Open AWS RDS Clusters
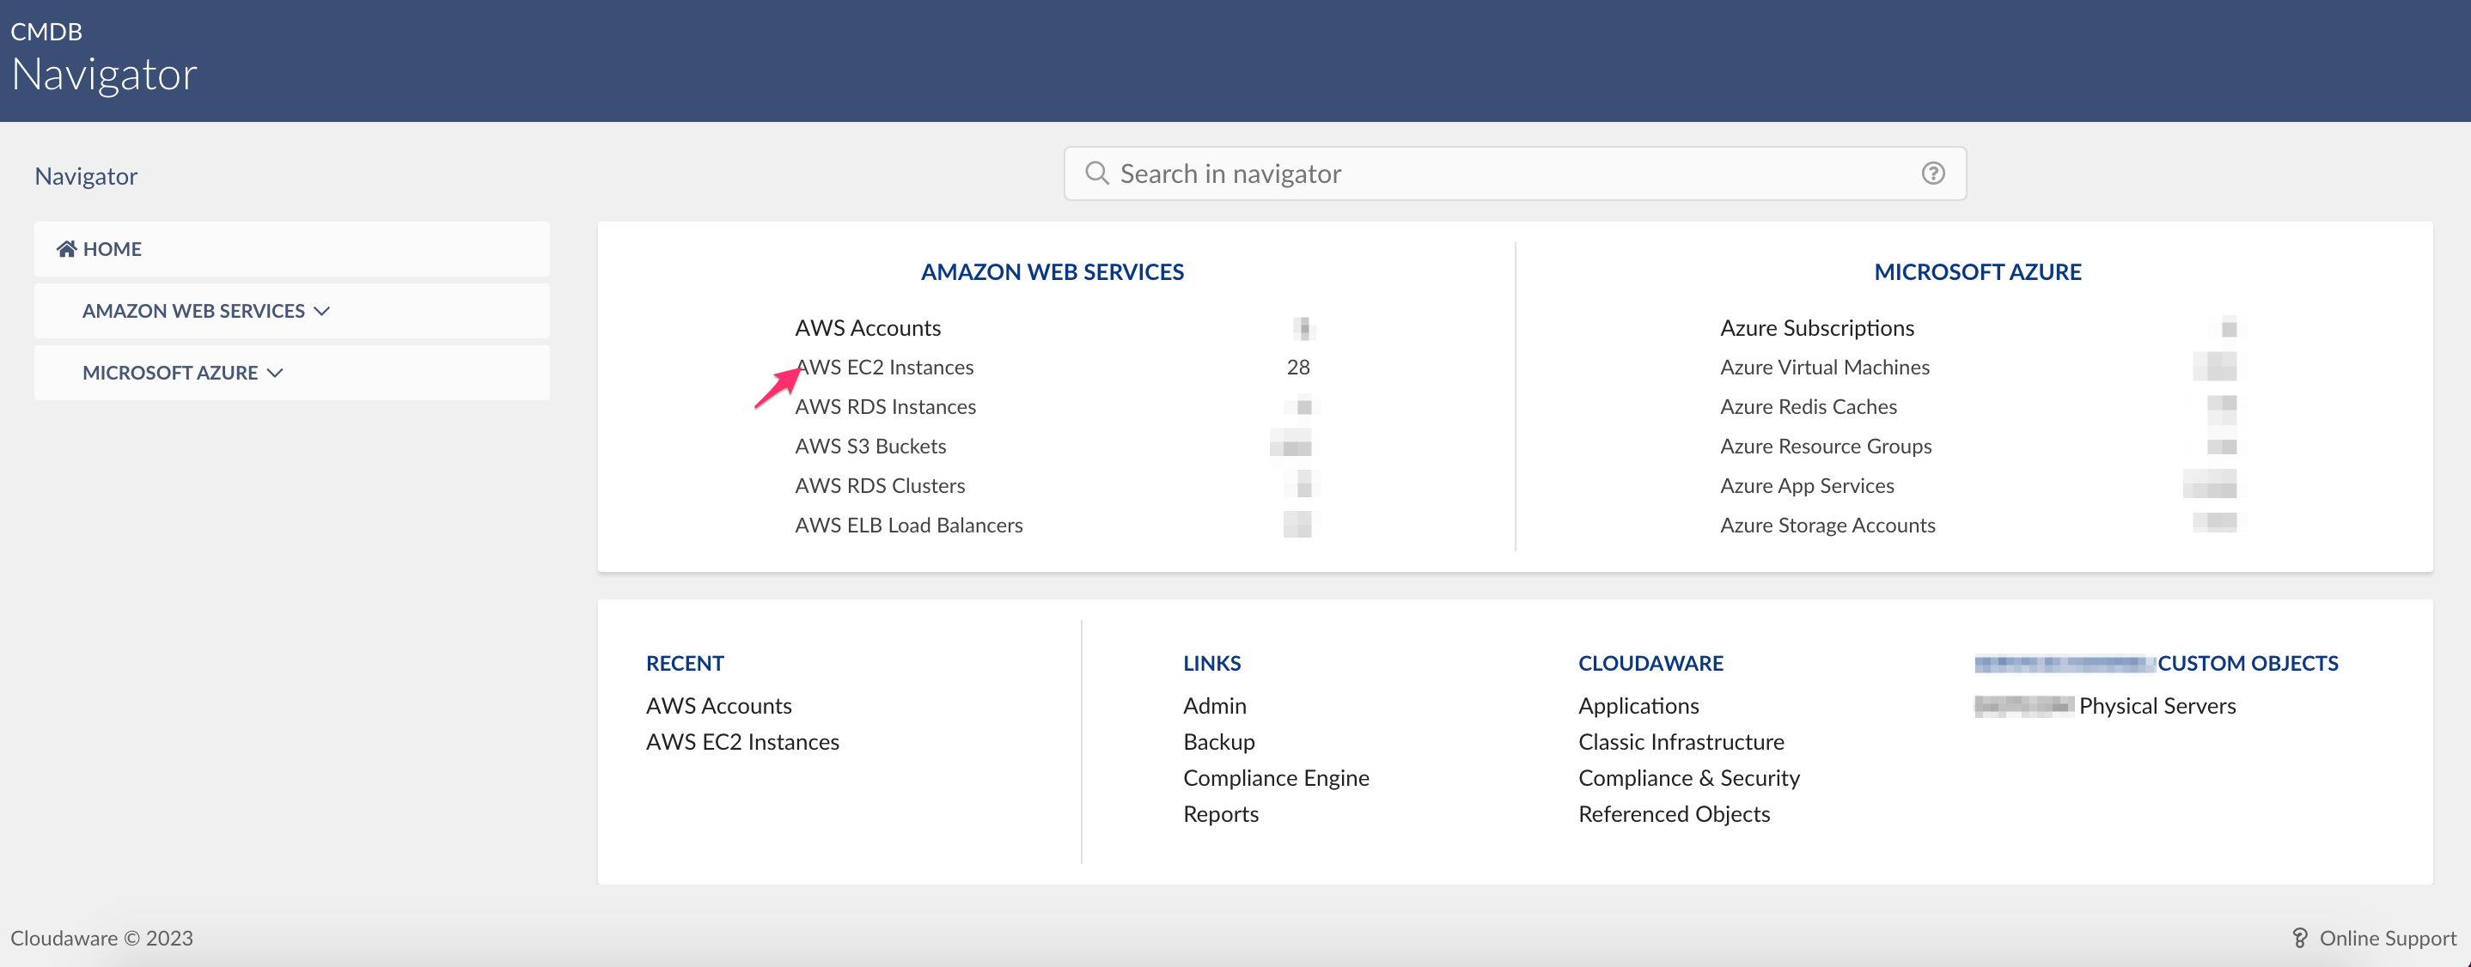Viewport: 2471px width, 967px height. pos(880,485)
